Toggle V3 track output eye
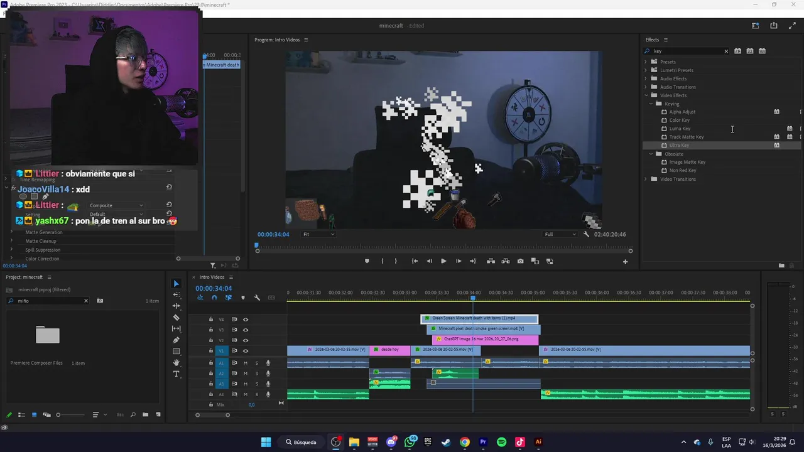The height and width of the screenshot is (452, 804). 246,330
